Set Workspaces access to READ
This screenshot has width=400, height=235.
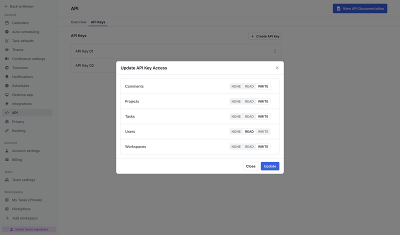(249, 146)
